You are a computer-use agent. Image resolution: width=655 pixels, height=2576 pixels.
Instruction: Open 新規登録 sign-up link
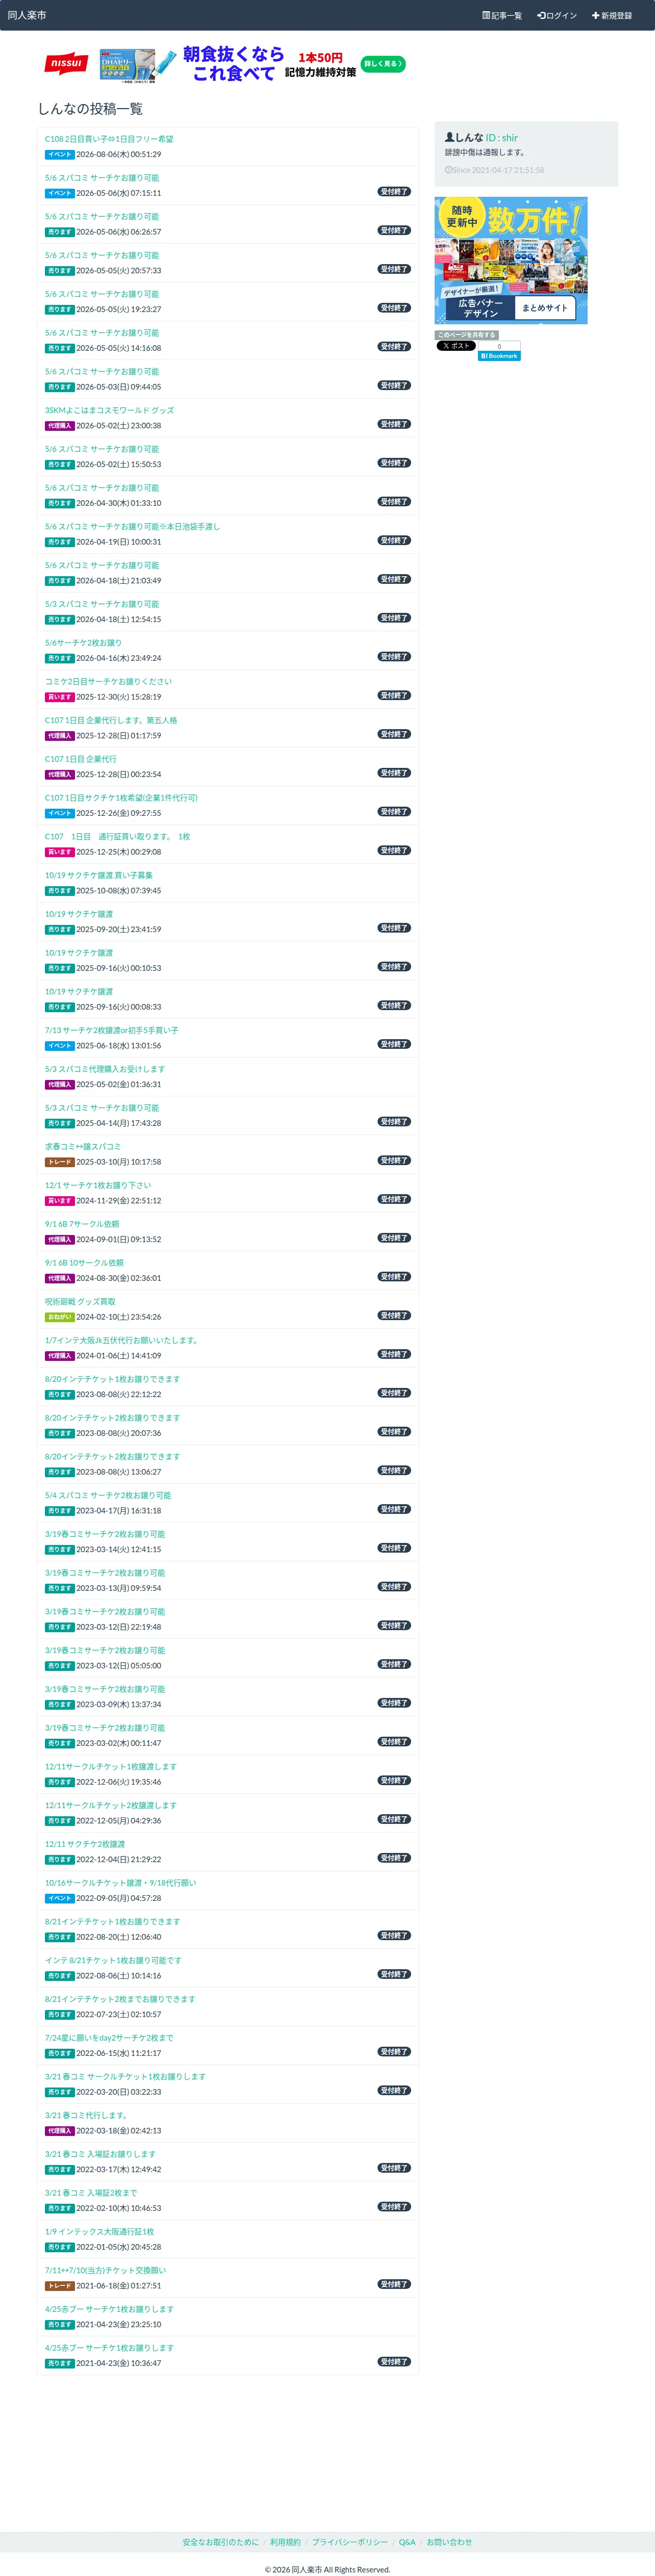point(612,16)
